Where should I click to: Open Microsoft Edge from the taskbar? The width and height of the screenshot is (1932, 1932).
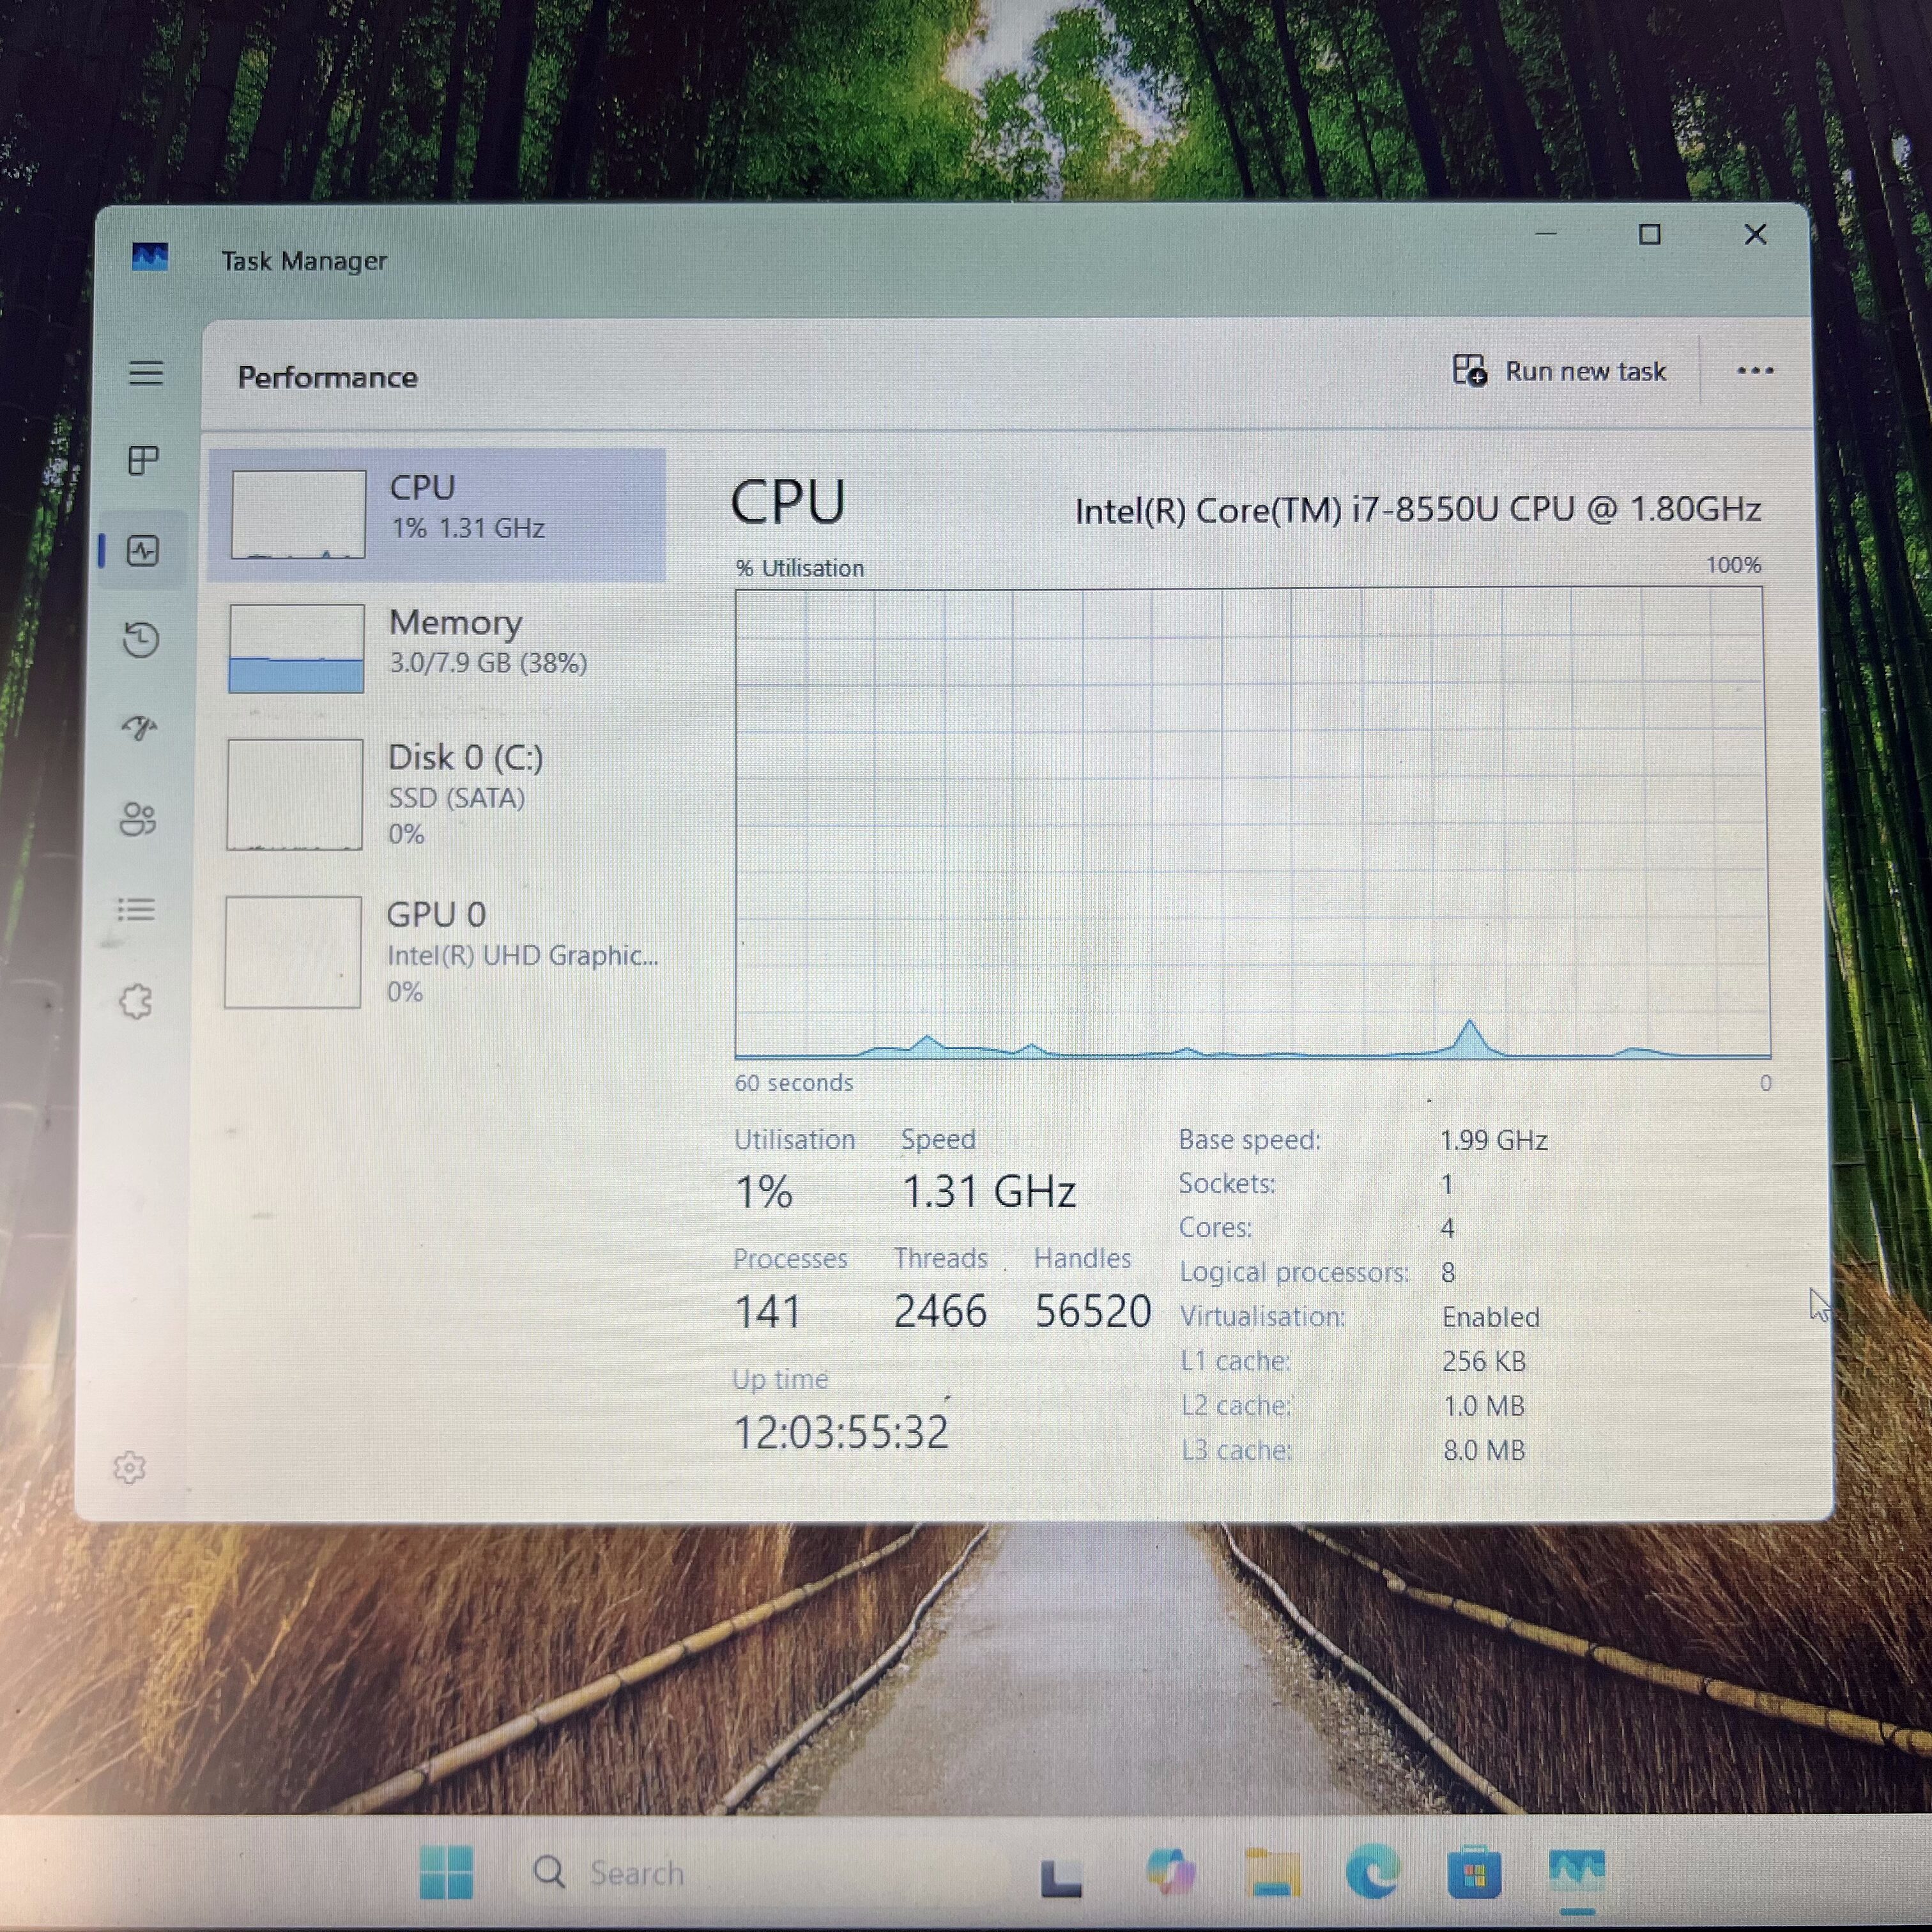(1373, 1871)
